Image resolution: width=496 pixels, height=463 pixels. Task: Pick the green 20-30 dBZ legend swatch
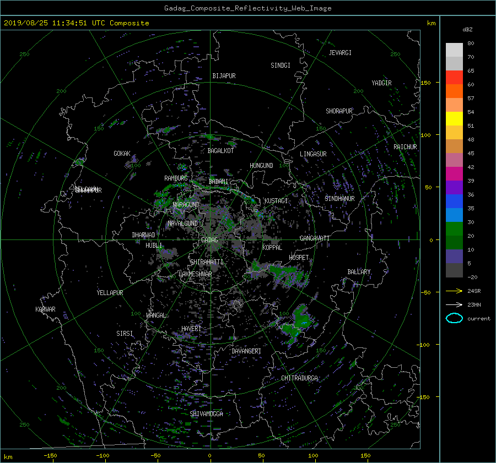(454, 228)
